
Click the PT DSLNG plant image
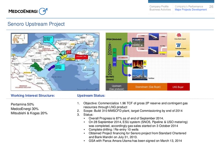tap(138, 43)
